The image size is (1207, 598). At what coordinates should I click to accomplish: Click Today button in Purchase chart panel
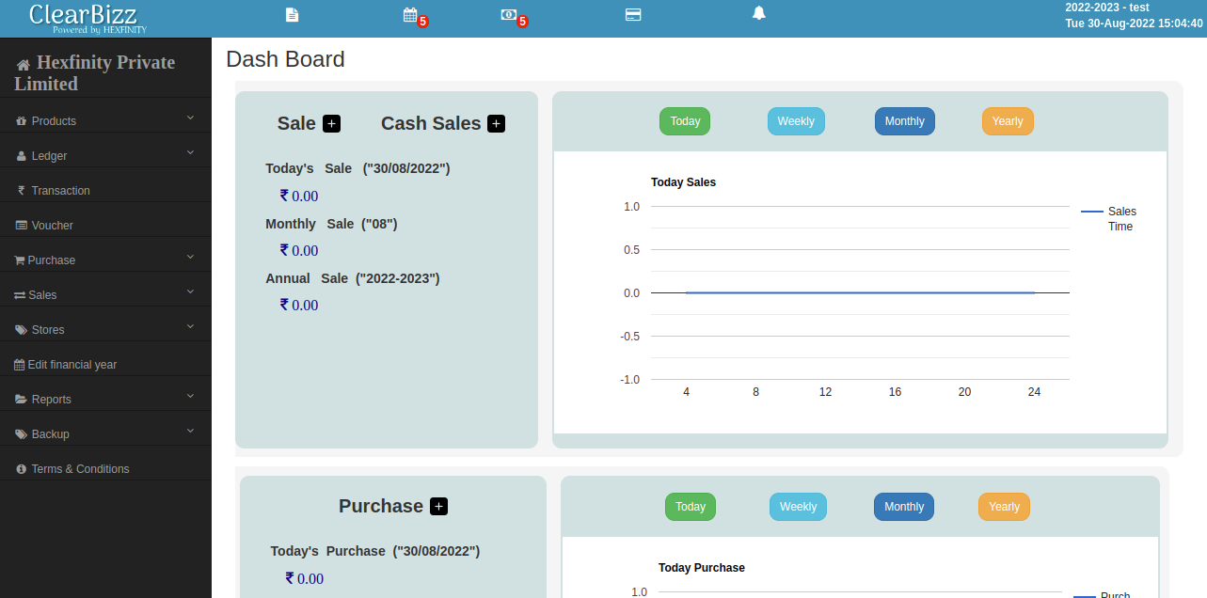pos(690,507)
